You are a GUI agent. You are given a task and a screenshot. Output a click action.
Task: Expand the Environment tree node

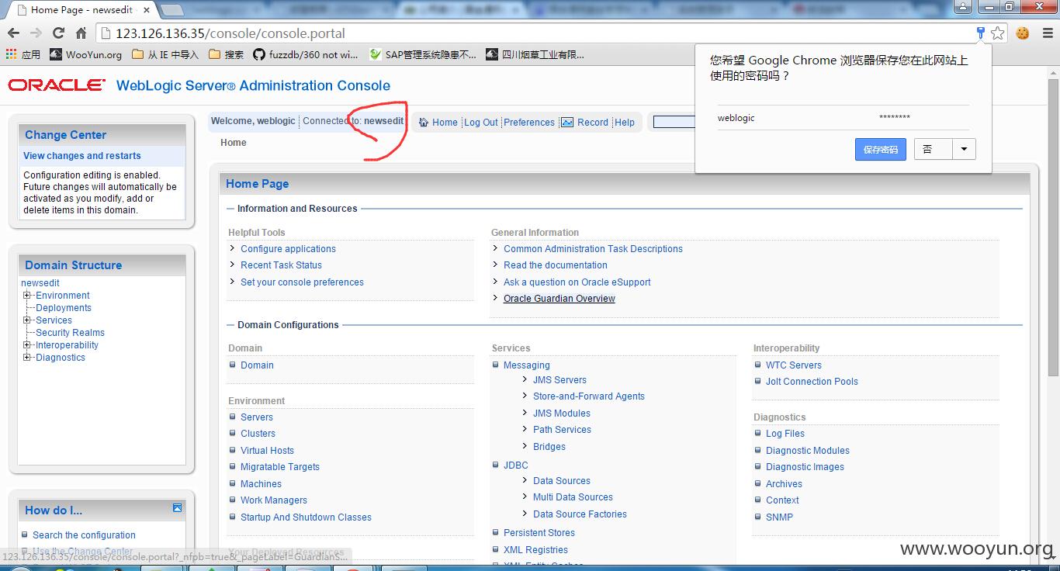[27, 296]
